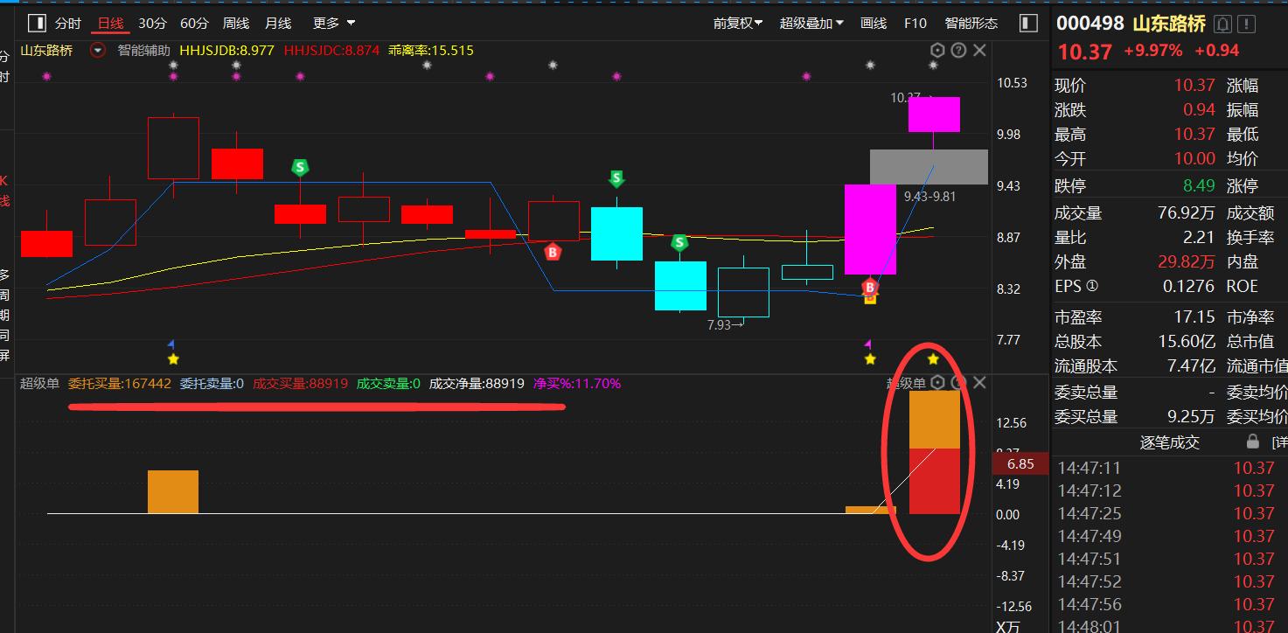Switch to 月线 monthly period
Viewport: 1288px width, 633px height.
tap(278, 24)
